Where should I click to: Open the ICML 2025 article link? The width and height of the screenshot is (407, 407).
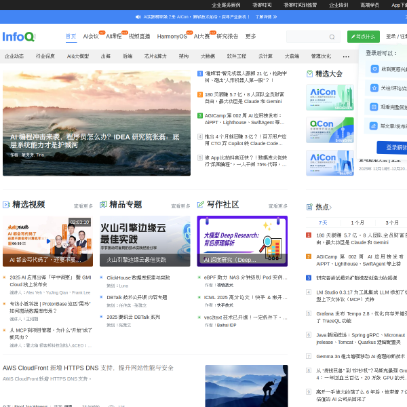tap(246, 298)
